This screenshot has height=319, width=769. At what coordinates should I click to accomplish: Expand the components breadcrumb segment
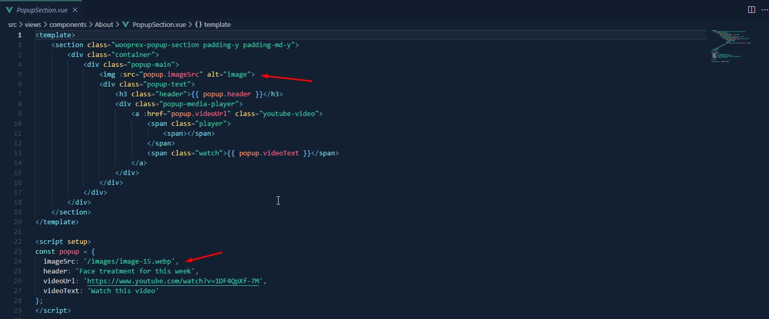[67, 24]
